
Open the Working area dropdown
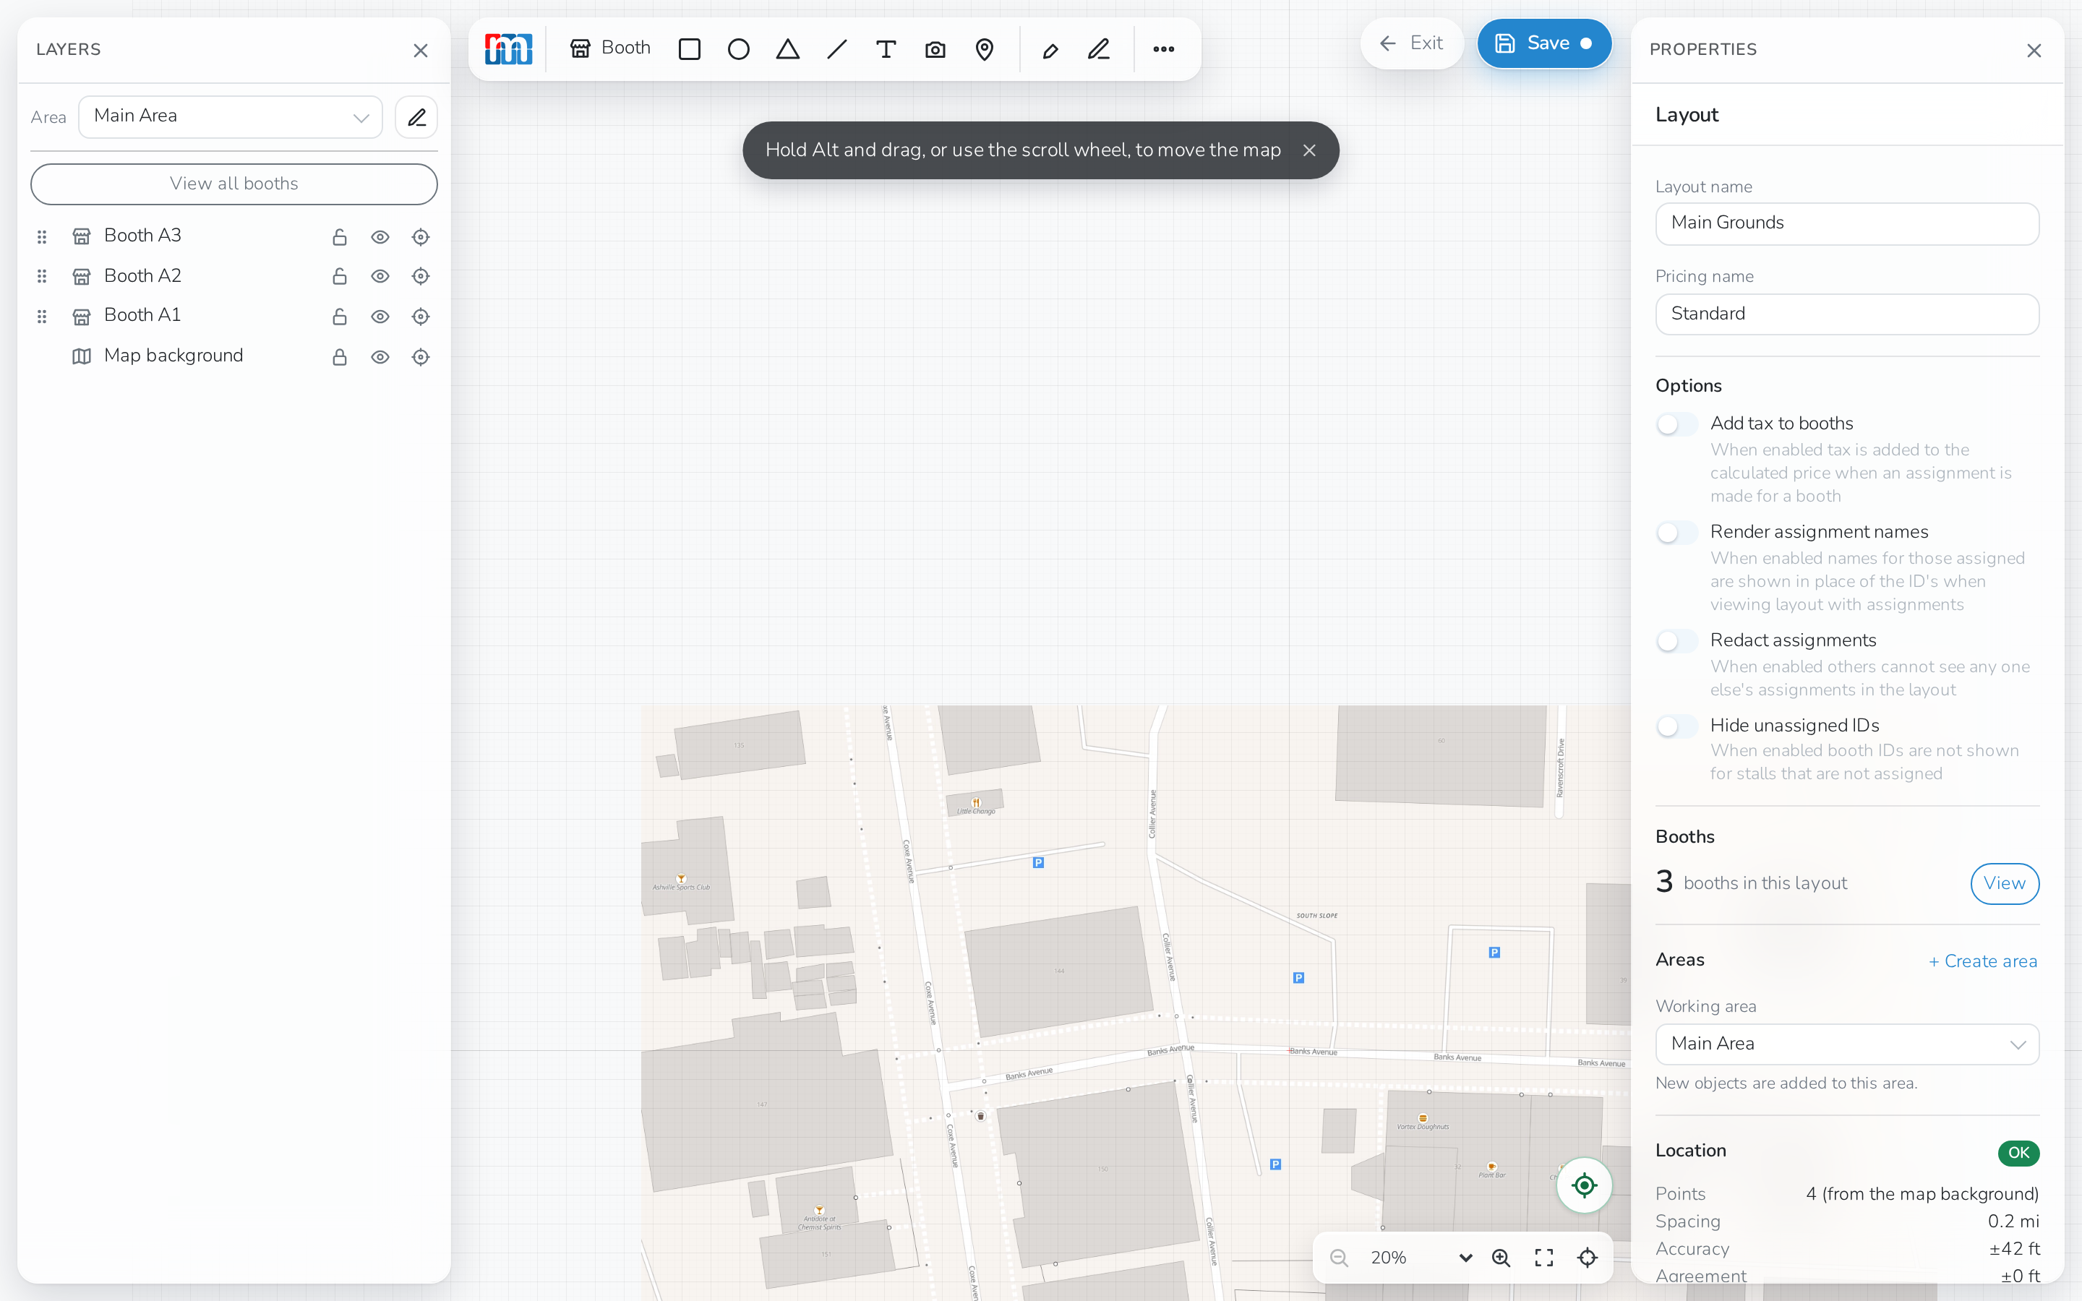click(x=1847, y=1044)
